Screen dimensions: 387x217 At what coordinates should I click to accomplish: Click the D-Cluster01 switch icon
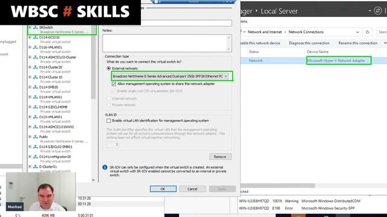click(x=35, y=166)
